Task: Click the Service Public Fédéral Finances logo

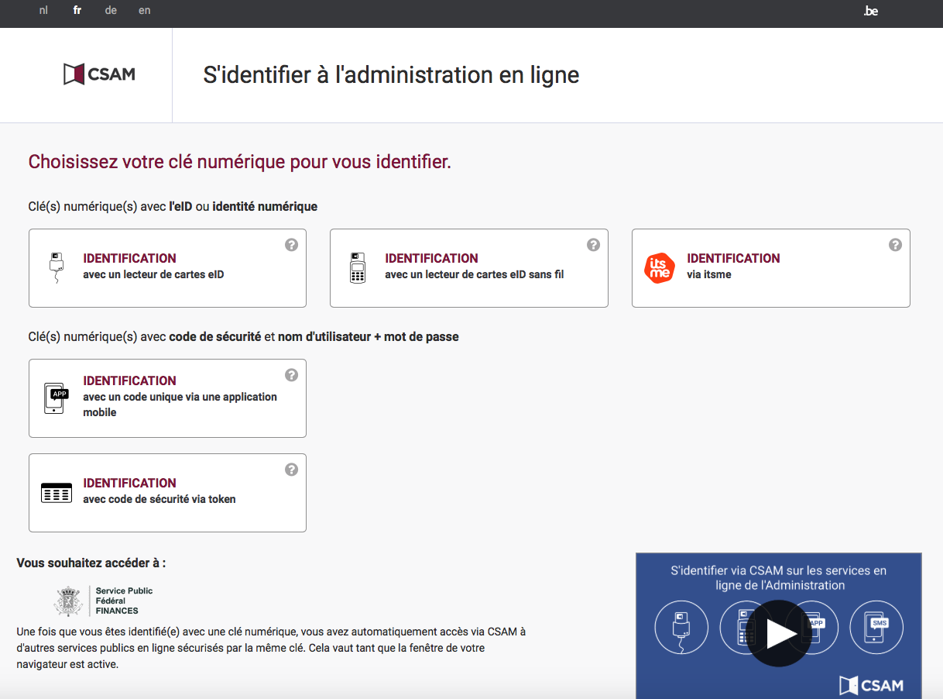Action: click(x=104, y=601)
